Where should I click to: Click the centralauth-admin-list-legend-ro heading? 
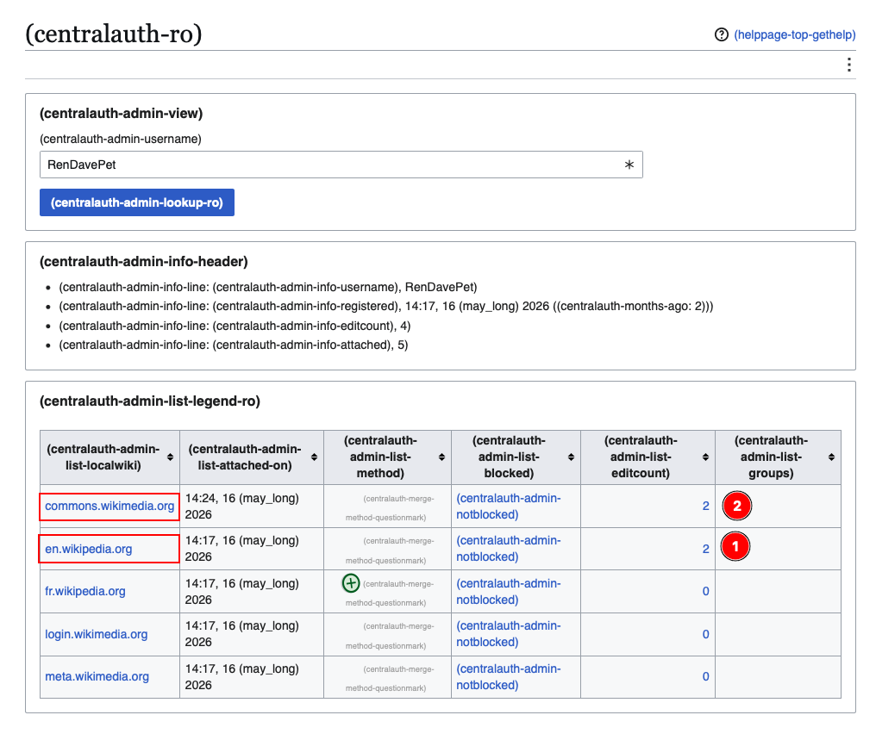coord(150,401)
